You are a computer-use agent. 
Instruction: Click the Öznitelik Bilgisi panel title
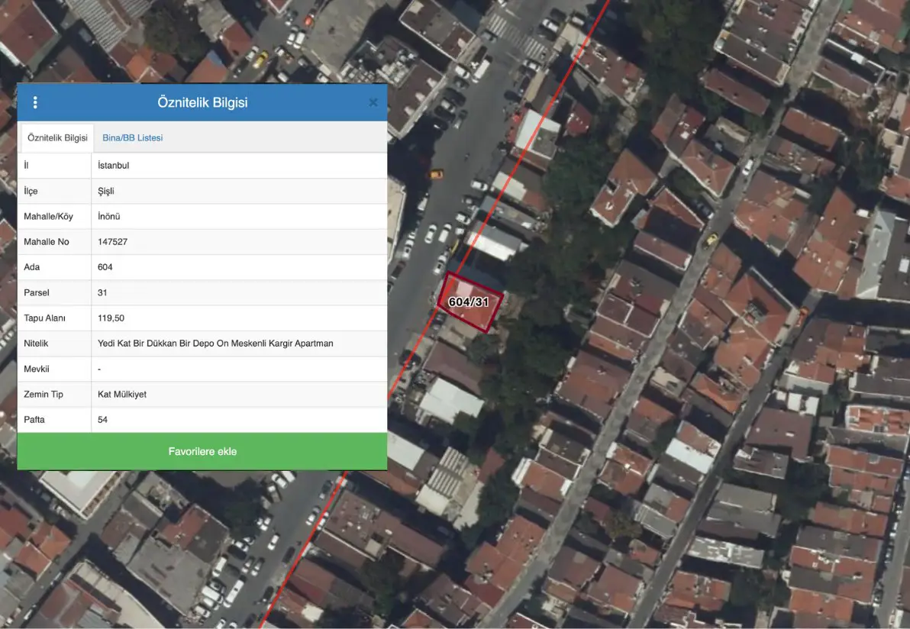(202, 103)
